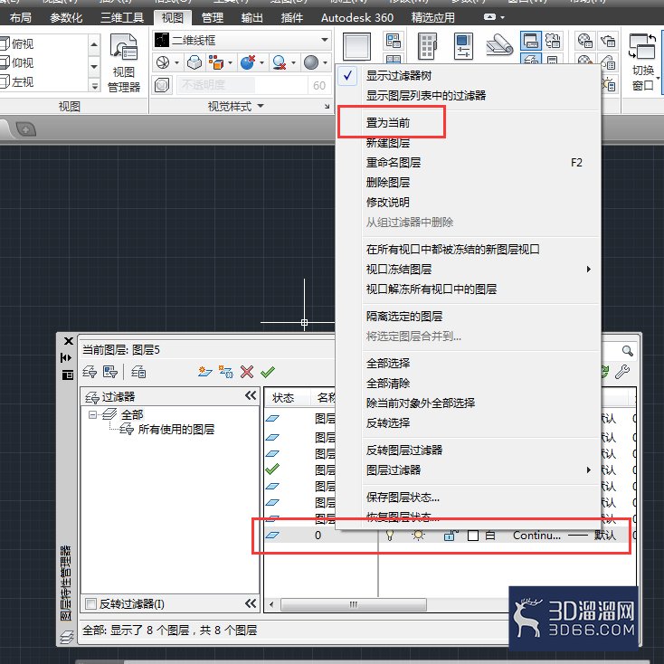
Task: Click the double chevron beside 反转过滤器
Action: coord(251,603)
